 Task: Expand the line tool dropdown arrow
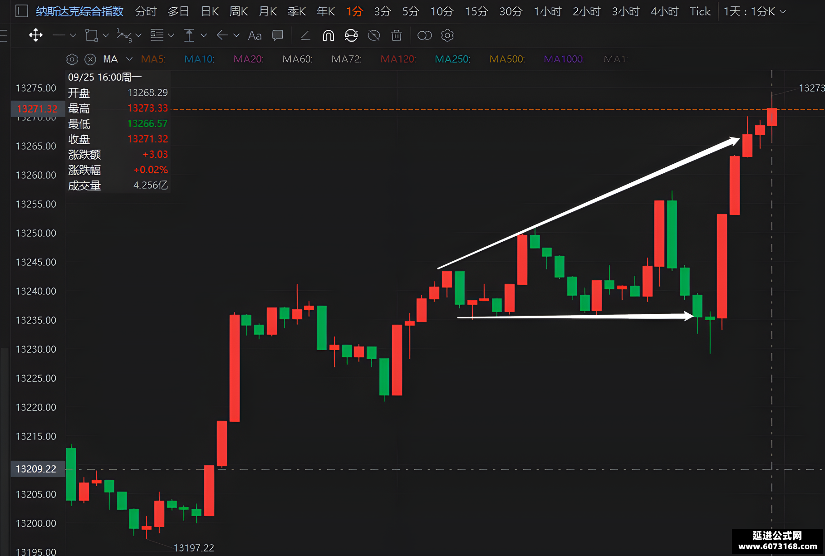[73, 35]
